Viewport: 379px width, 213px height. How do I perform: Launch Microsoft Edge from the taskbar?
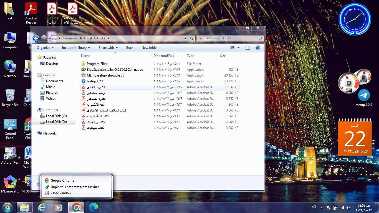[x=94, y=207]
